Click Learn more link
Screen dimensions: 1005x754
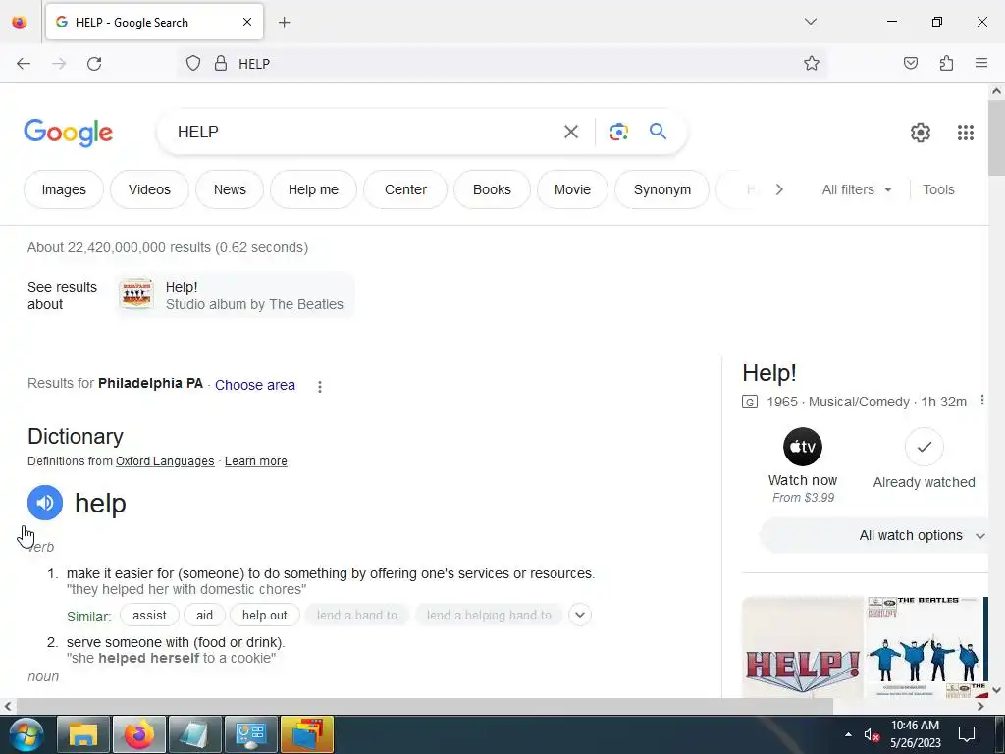[x=256, y=461]
